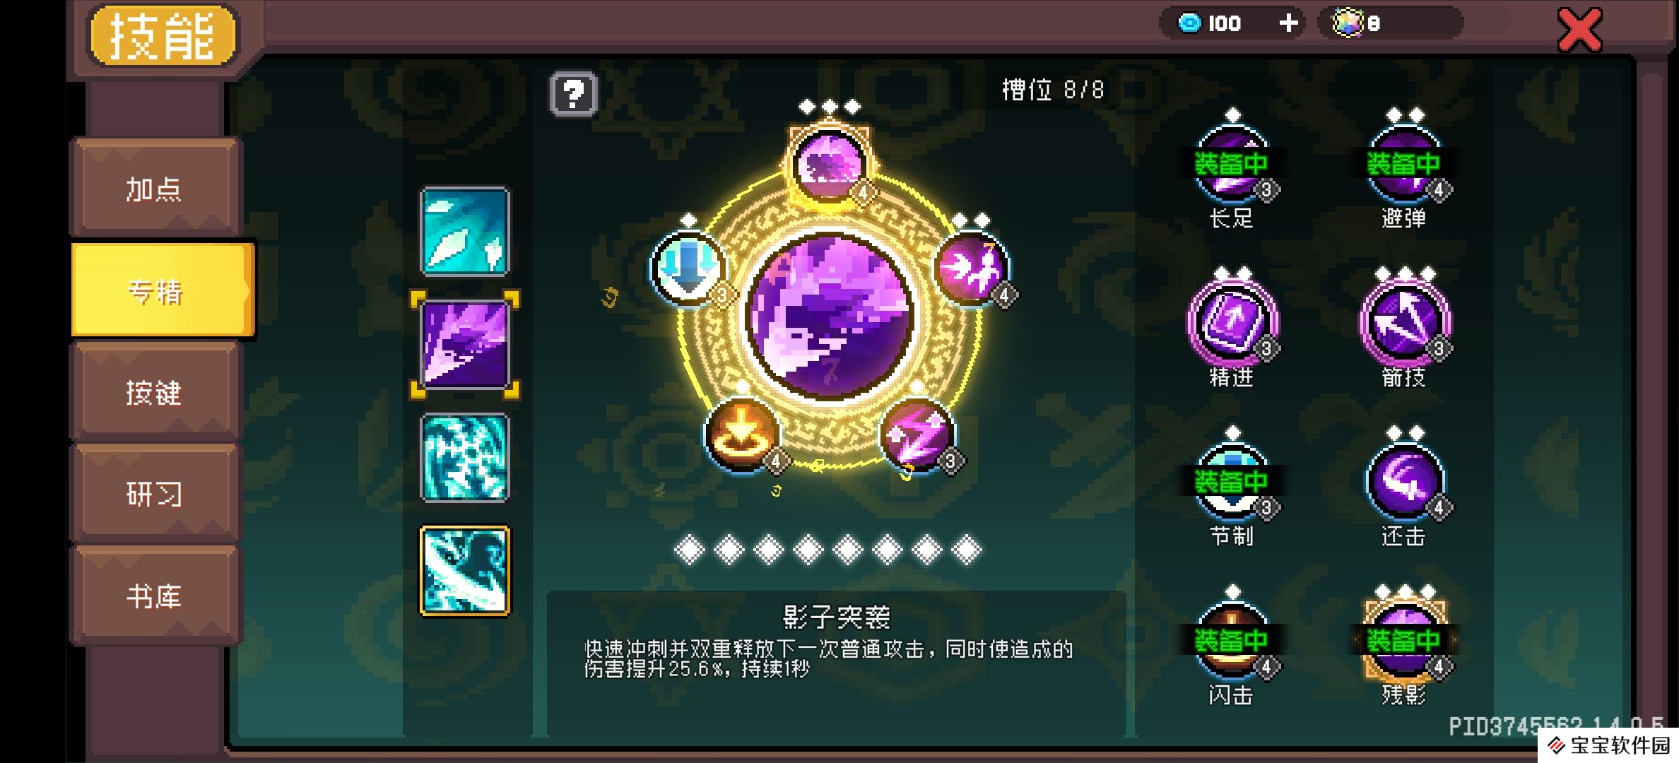Open the question mark help icon
Image resolution: width=1679 pixels, height=763 pixels.
point(573,94)
